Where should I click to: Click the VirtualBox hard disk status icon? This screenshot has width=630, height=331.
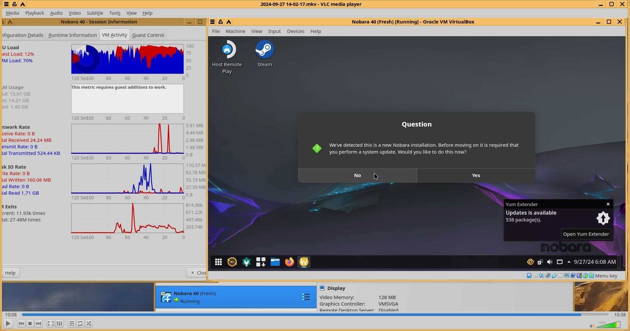pyautogui.click(x=529, y=276)
